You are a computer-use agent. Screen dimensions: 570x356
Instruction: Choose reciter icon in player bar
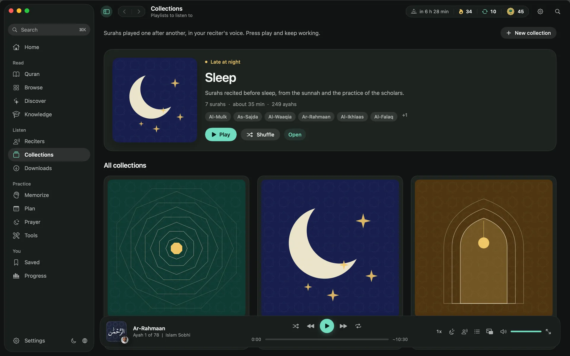click(465, 332)
